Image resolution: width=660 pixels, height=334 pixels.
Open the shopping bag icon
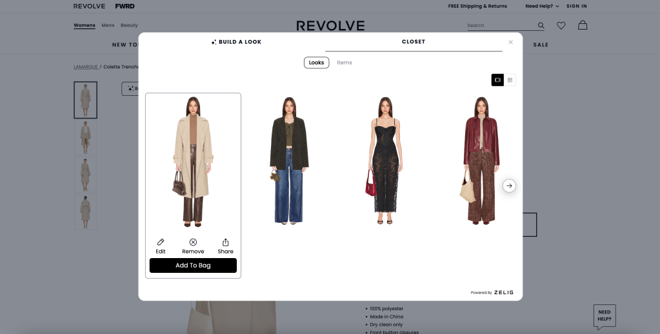pyautogui.click(x=583, y=25)
